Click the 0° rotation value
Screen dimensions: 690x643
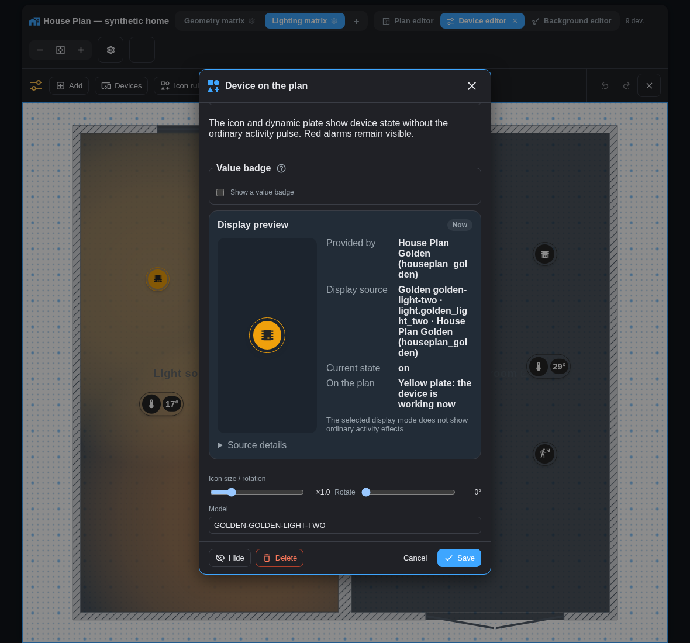point(478,492)
